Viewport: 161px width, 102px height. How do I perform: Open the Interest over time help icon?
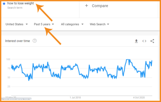35,41
